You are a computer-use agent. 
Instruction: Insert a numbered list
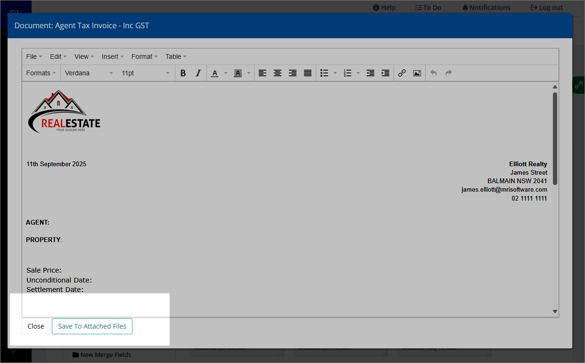coord(348,73)
